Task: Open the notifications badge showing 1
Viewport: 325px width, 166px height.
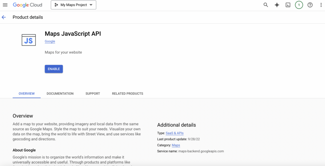Action: point(299,5)
